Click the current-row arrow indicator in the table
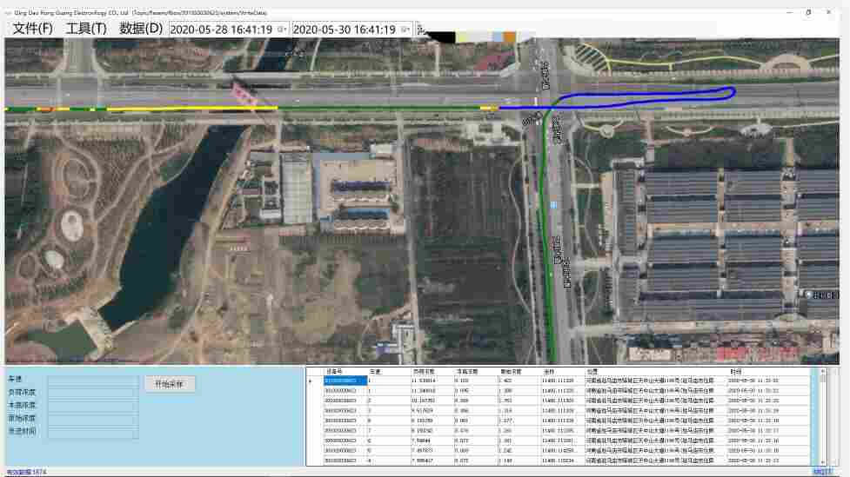This screenshot has width=850, height=477. click(311, 381)
